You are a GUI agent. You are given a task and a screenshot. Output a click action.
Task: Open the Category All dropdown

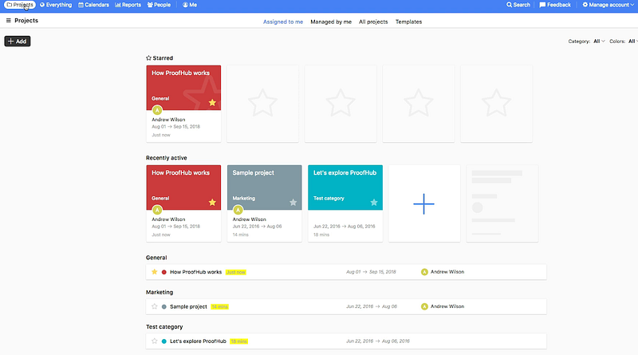coord(599,41)
